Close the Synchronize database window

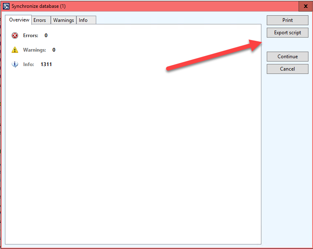coord(306,6)
